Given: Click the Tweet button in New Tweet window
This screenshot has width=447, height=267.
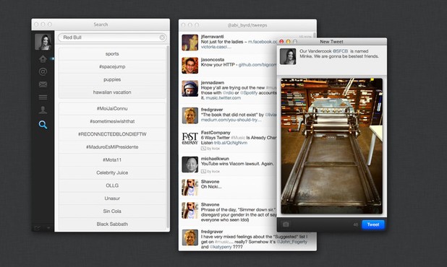Looking at the screenshot, I should point(373,224).
